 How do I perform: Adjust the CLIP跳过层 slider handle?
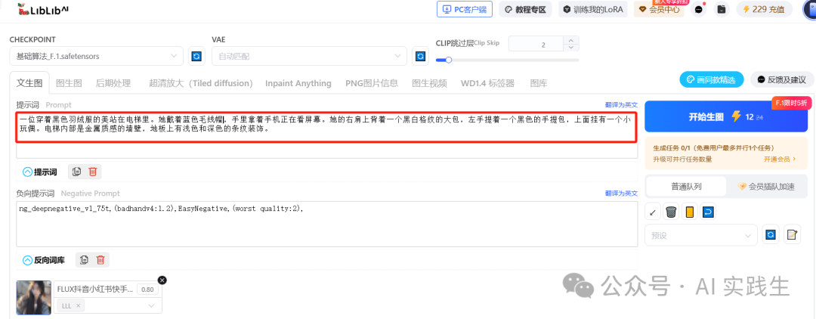tap(448, 60)
